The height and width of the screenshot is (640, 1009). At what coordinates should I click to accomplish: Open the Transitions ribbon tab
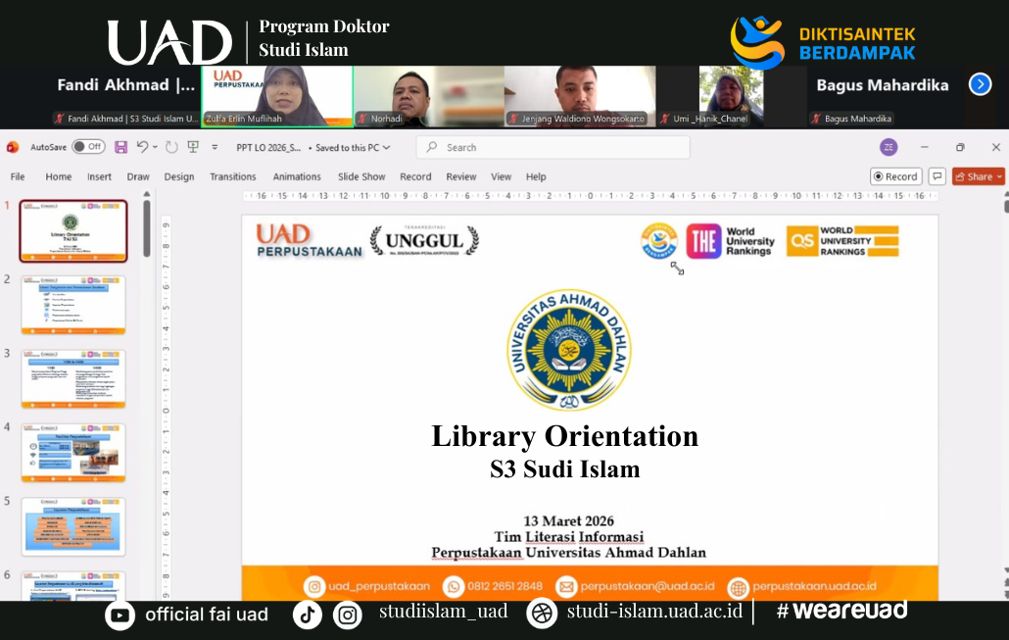pyautogui.click(x=232, y=176)
